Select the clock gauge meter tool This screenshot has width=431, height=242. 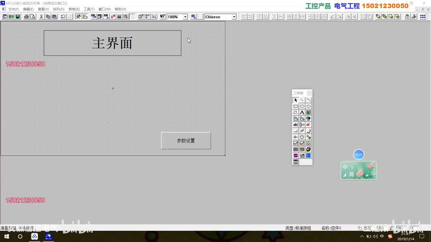point(302,137)
